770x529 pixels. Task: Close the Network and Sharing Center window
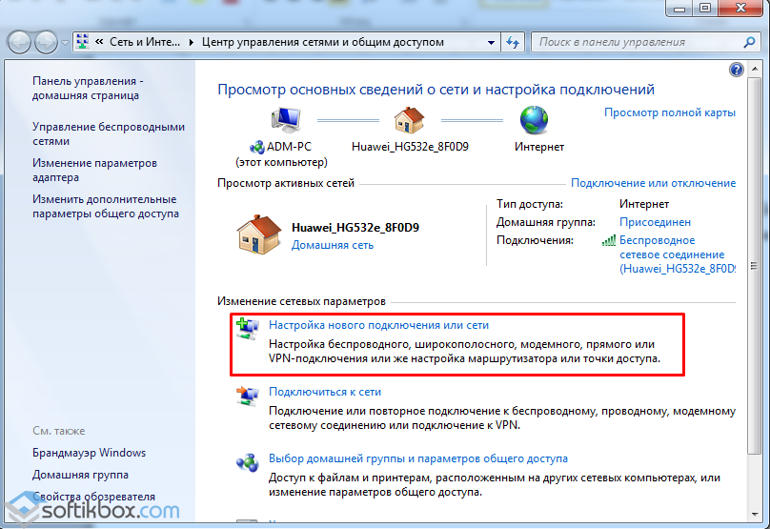click(741, 9)
